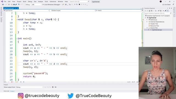Click the Save All icon
This screenshot has width=176, height=99.
click(16, 5)
